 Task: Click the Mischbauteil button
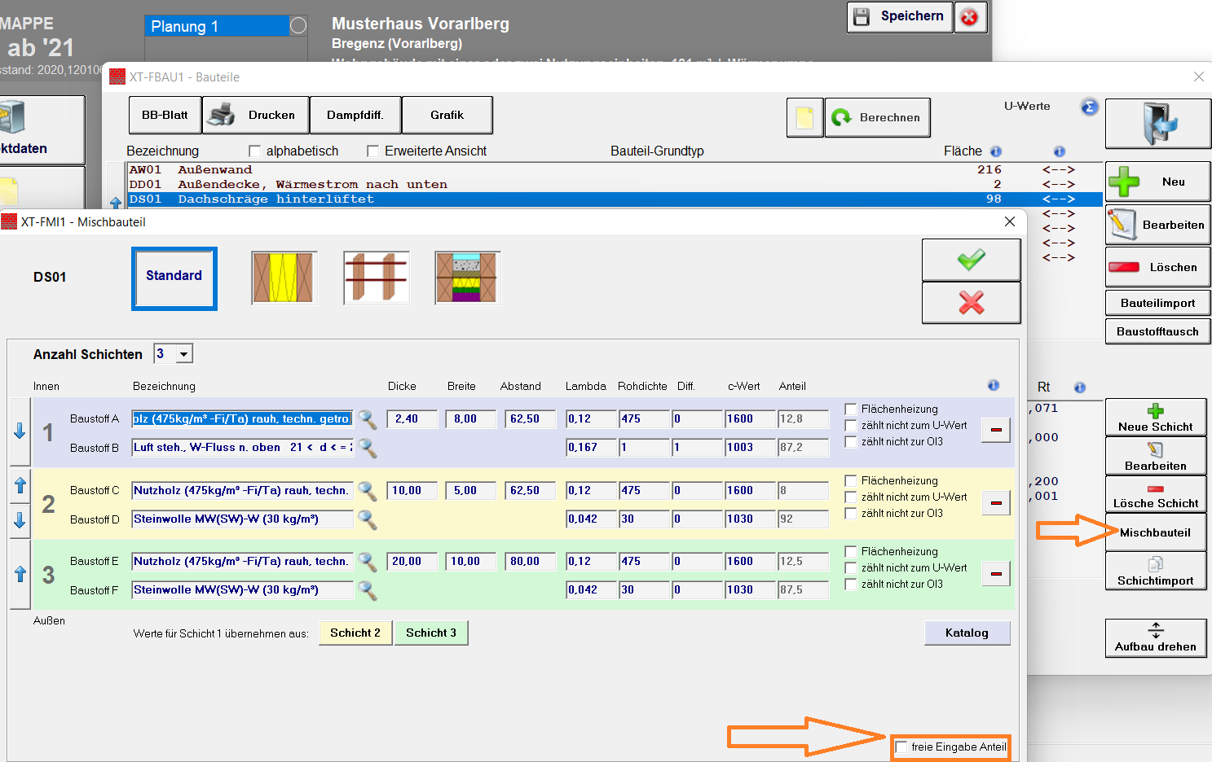coord(1156,532)
